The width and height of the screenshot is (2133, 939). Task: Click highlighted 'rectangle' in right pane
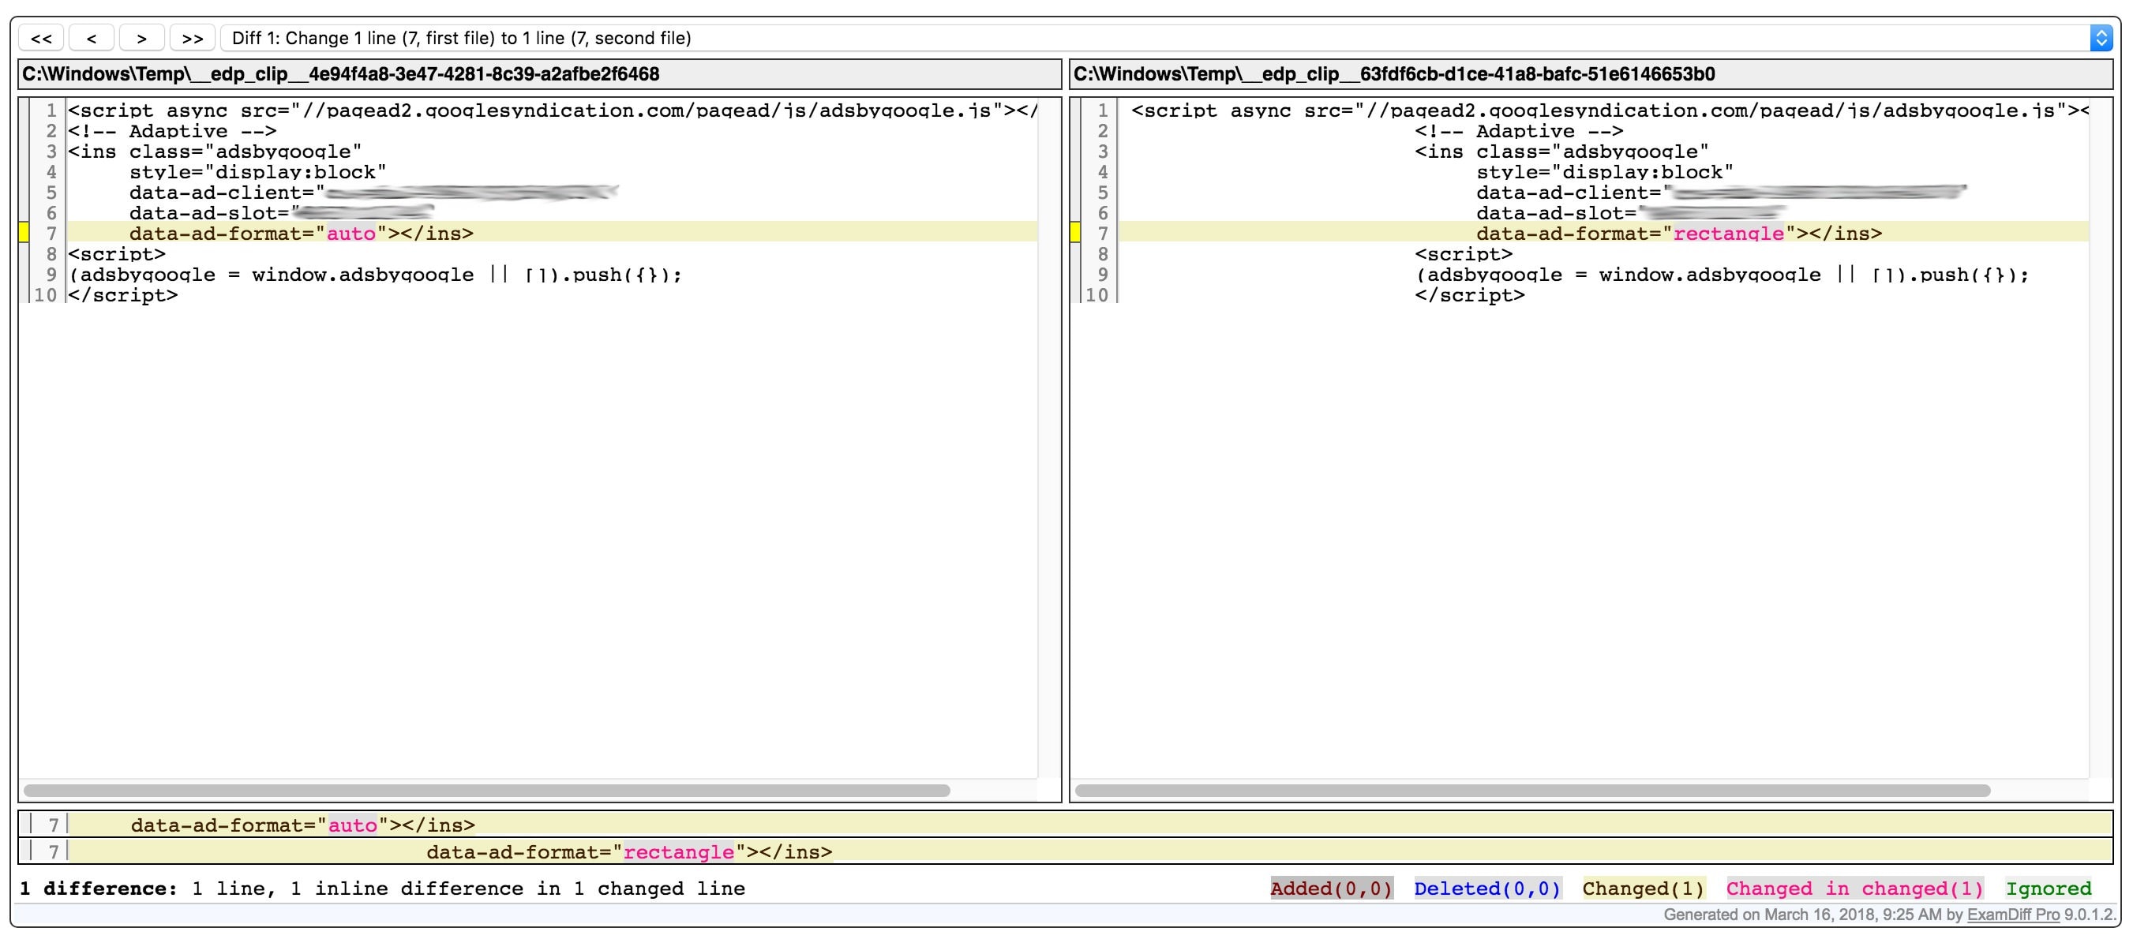pyautogui.click(x=1728, y=234)
